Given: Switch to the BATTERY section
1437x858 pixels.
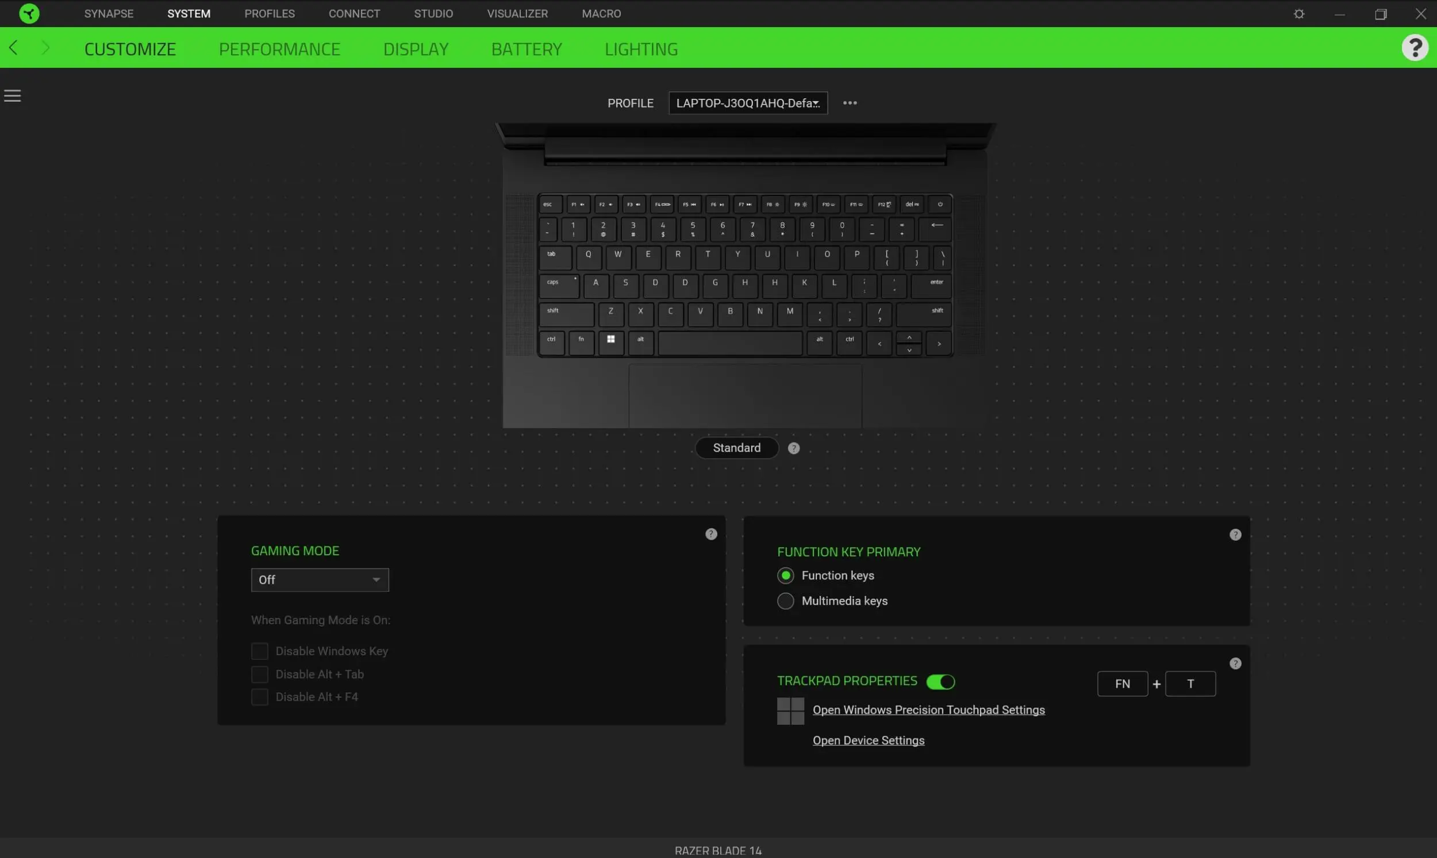Looking at the screenshot, I should pos(526,49).
